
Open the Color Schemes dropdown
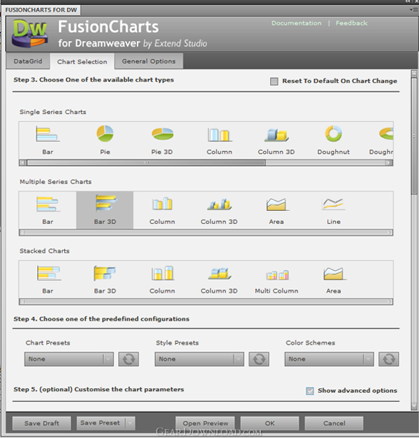pos(329,359)
